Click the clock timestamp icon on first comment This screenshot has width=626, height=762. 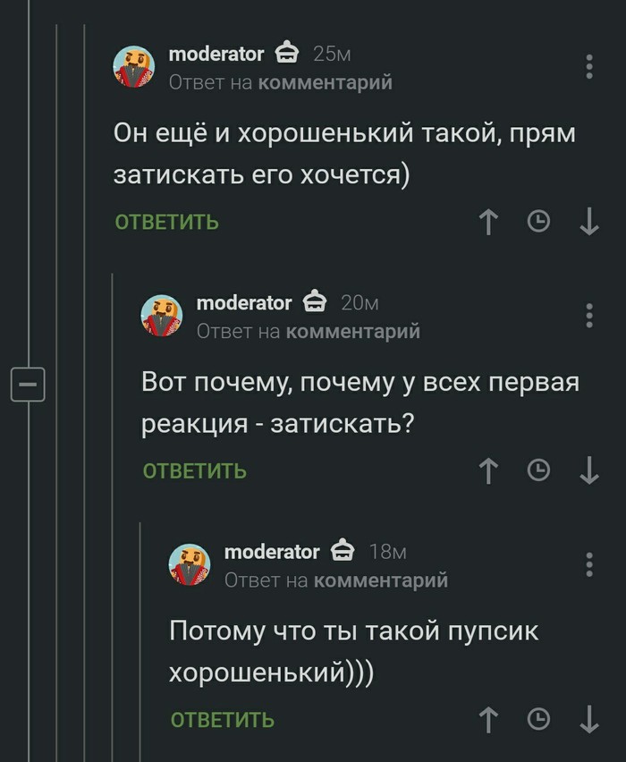pos(538,222)
